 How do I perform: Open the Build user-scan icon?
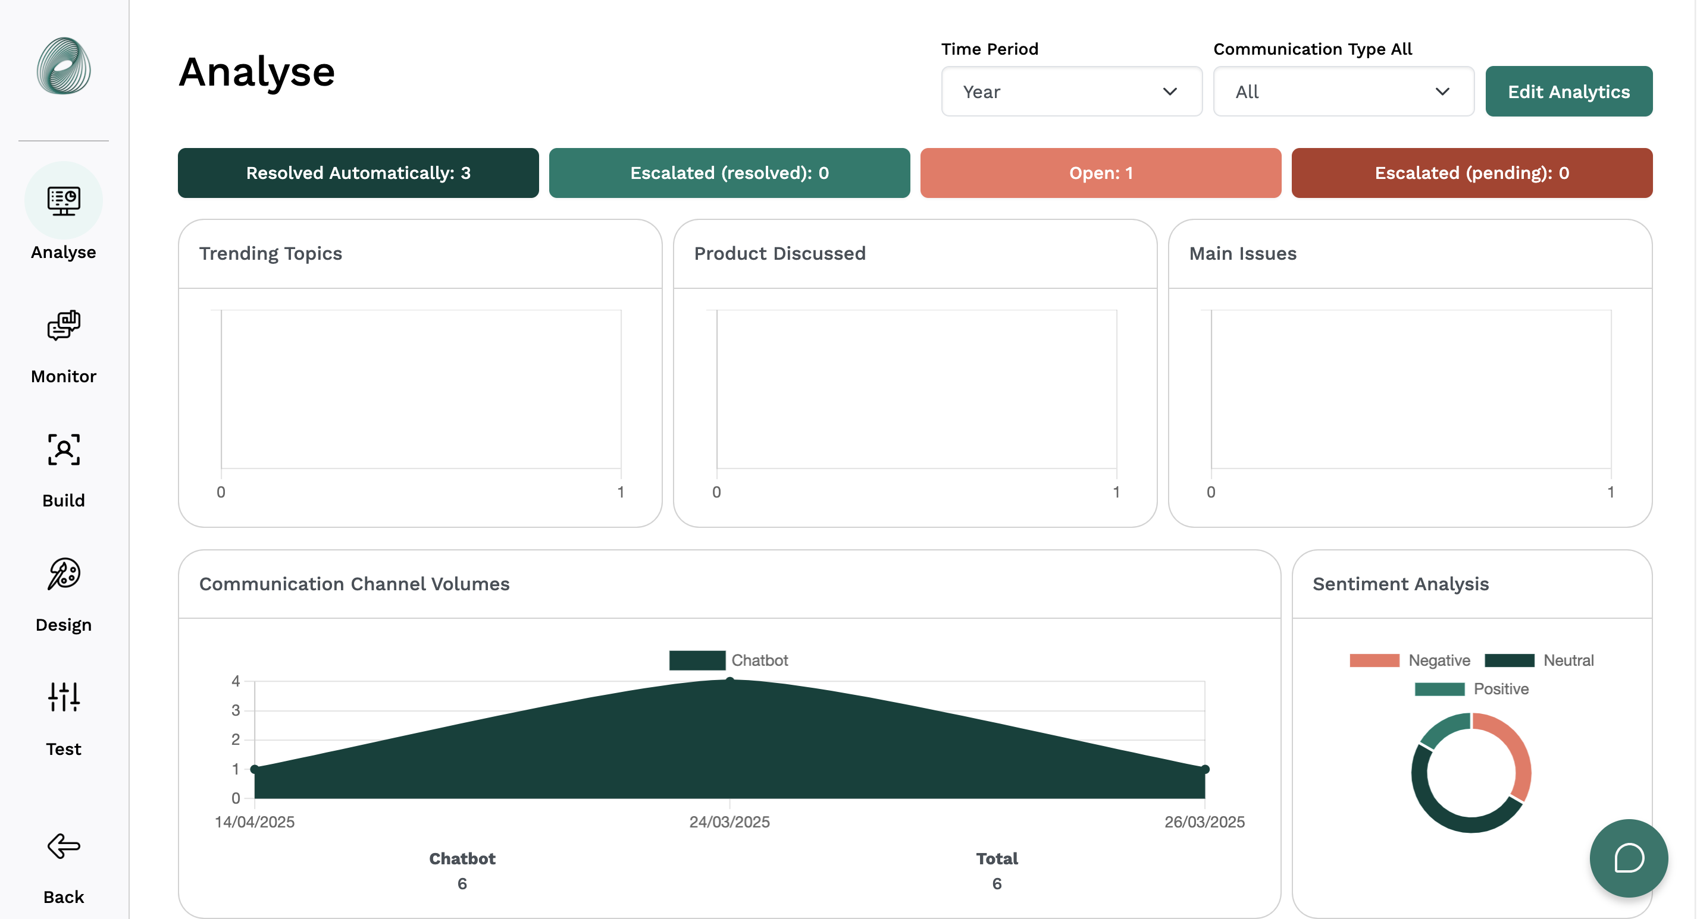(x=64, y=449)
